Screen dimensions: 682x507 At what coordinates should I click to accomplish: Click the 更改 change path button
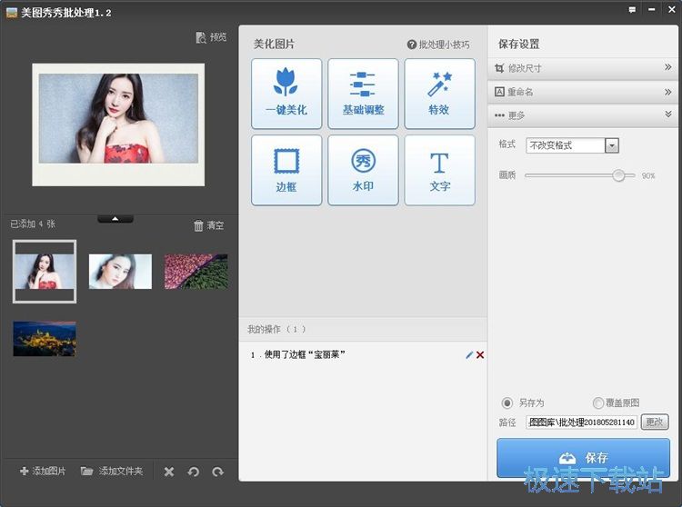(x=654, y=422)
